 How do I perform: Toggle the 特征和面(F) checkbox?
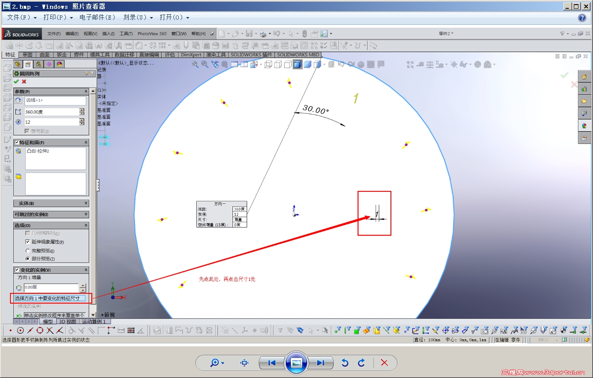click(x=17, y=143)
